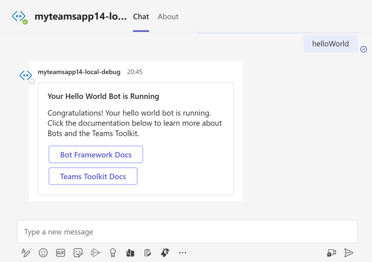The width and height of the screenshot is (372, 262).
Task: Open the emoji picker icon
Action: pyautogui.click(x=43, y=253)
